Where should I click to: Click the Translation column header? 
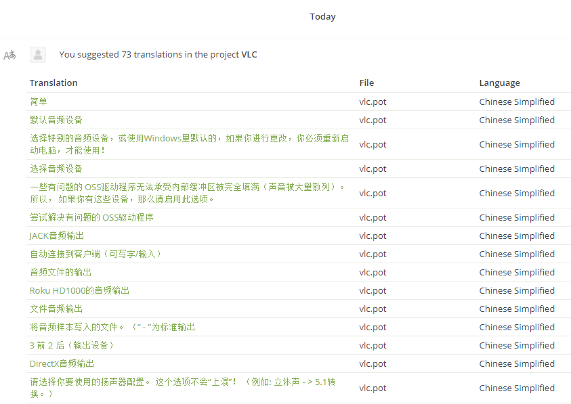coord(54,83)
